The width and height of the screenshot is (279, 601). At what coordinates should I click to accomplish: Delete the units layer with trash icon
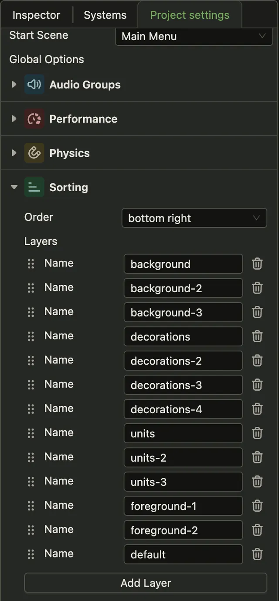[x=257, y=433]
